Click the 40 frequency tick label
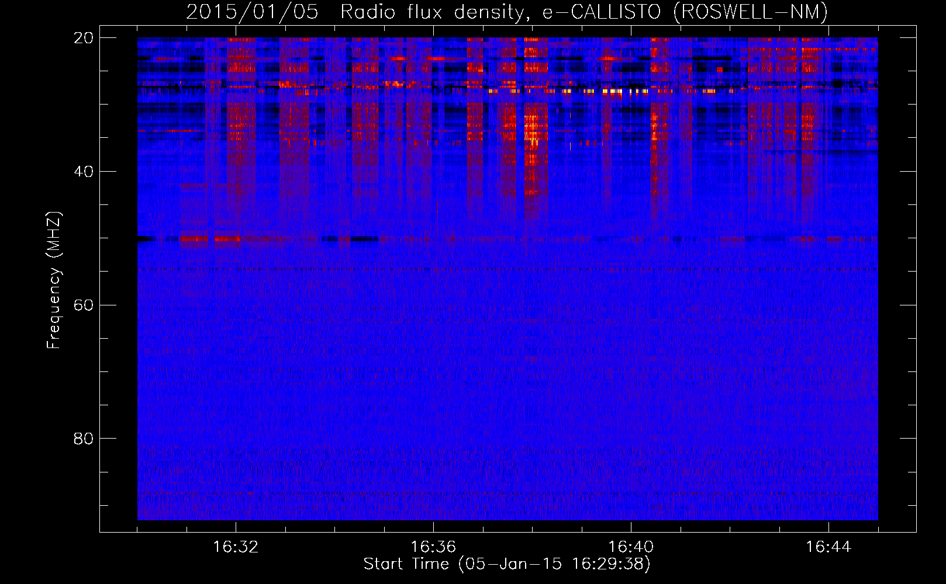The image size is (946, 584). tap(84, 172)
